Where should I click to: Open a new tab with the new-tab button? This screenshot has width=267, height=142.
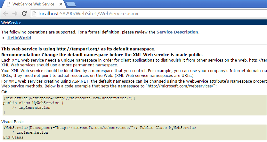pyautogui.click(x=71, y=4)
